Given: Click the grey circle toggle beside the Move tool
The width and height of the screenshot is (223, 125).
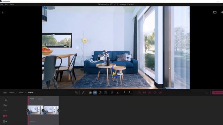Looking at the screenshot, I should pyautogui.click(x=90, y=93).
